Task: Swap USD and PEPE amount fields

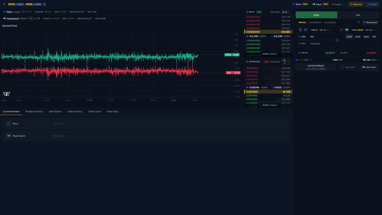Action: [x=337, y=40]
